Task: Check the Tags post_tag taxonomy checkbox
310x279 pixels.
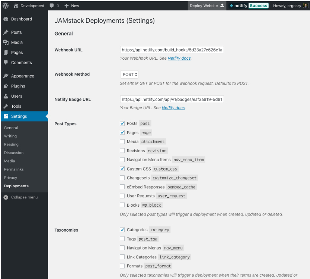Action: click(122, 239)
